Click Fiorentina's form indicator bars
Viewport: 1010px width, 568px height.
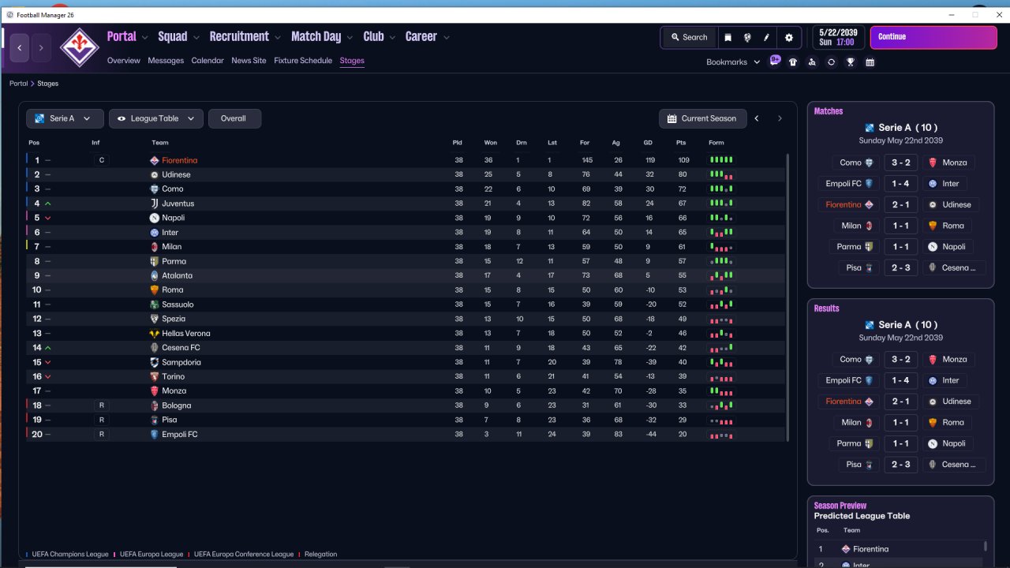(x=721, y=160)
